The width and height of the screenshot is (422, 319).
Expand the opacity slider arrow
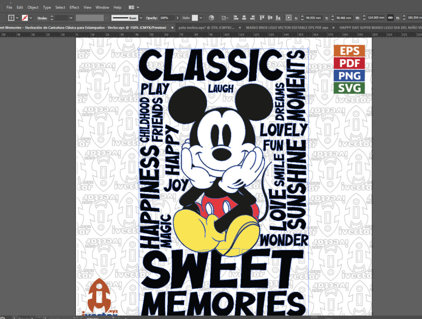click(177, 18)
